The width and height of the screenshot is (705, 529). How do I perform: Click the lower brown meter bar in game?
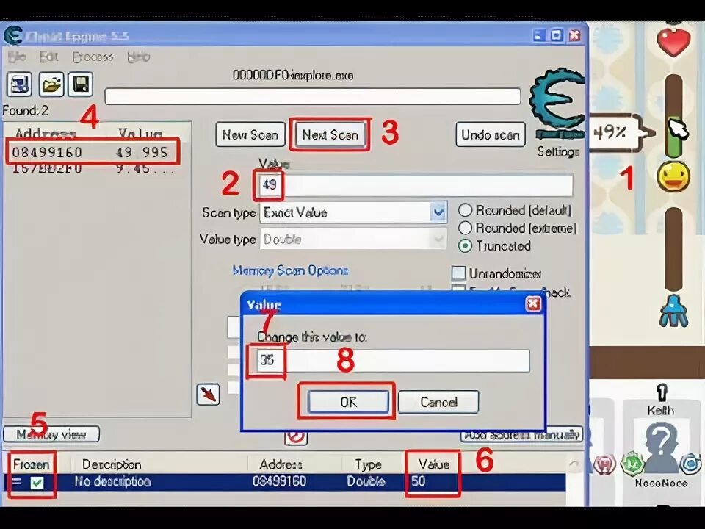click(x=673, y=249)
